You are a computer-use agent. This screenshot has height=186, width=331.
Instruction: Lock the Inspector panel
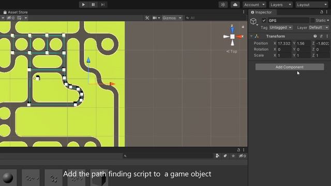(x=321, y=12)
